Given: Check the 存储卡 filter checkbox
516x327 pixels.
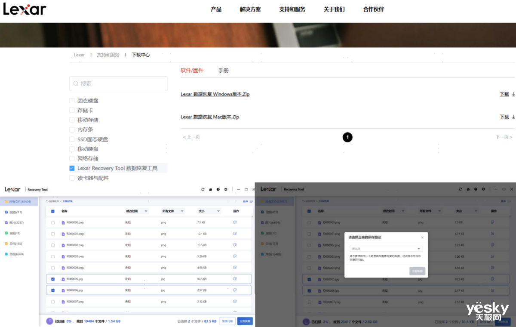Looking at the screenshot, I should (x=72, y=110).
